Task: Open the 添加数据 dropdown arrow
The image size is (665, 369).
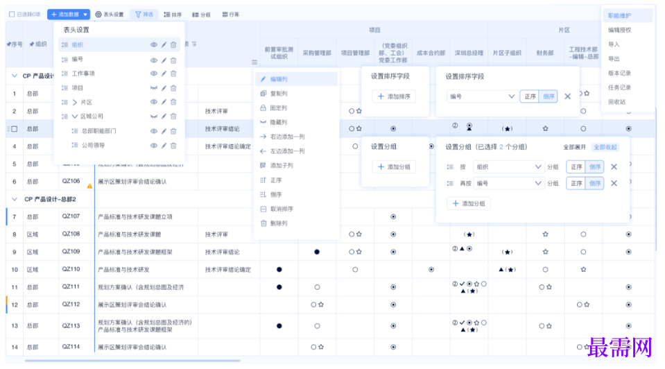Action: point(85,15)
